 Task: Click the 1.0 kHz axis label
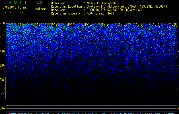[2, 51]
